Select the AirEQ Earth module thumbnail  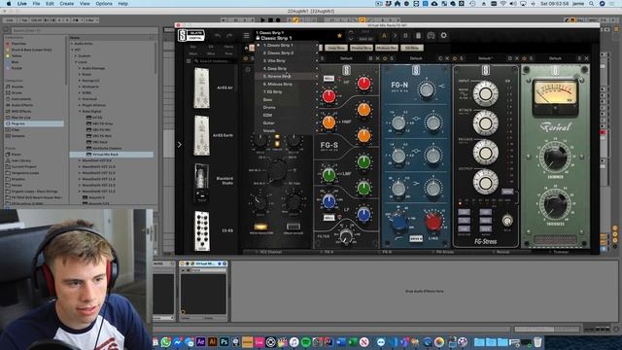pos(201,135)
